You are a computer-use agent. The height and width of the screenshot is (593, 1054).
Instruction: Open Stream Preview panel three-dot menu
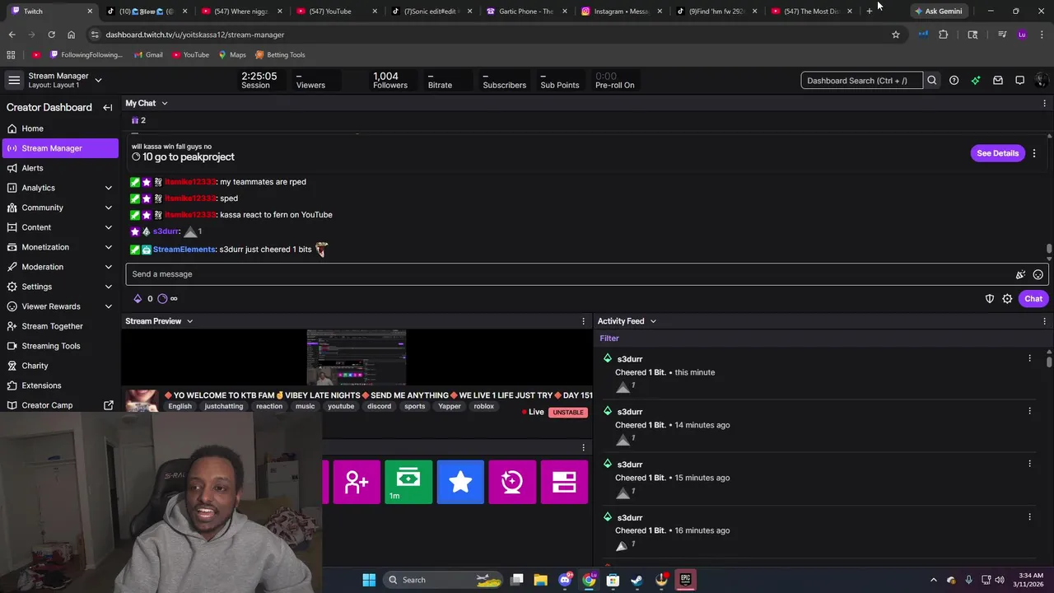(584, 321)
